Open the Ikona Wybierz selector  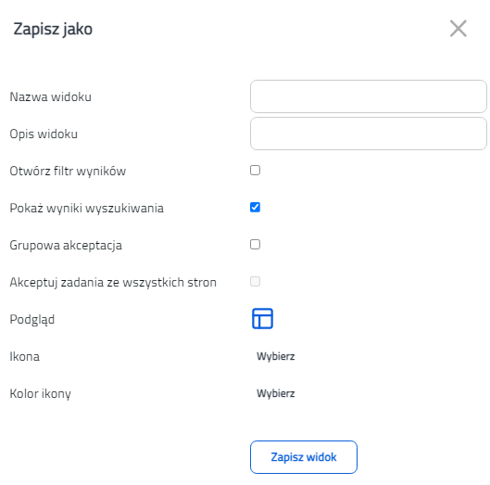(276, 356)
